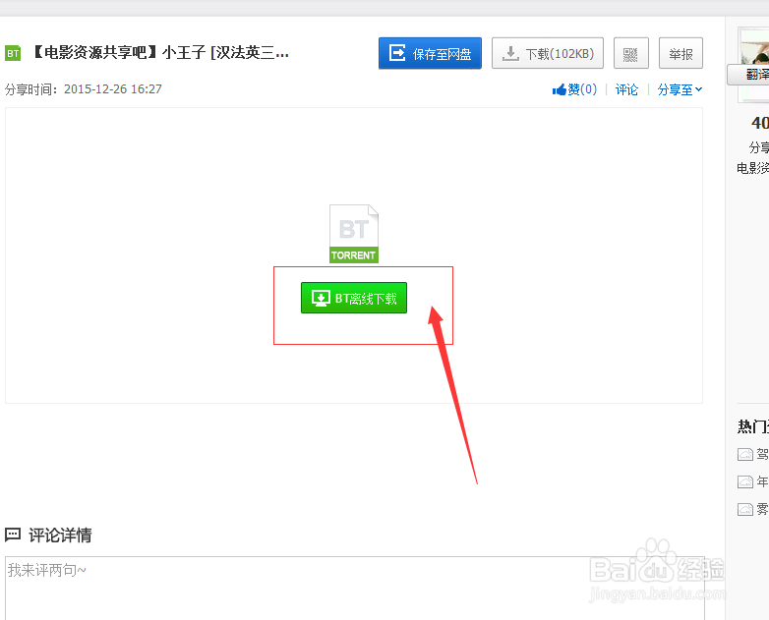The image size is (769, 620).
Task: Click the 翻译 button on the right edge
Action: click(749, 74)
